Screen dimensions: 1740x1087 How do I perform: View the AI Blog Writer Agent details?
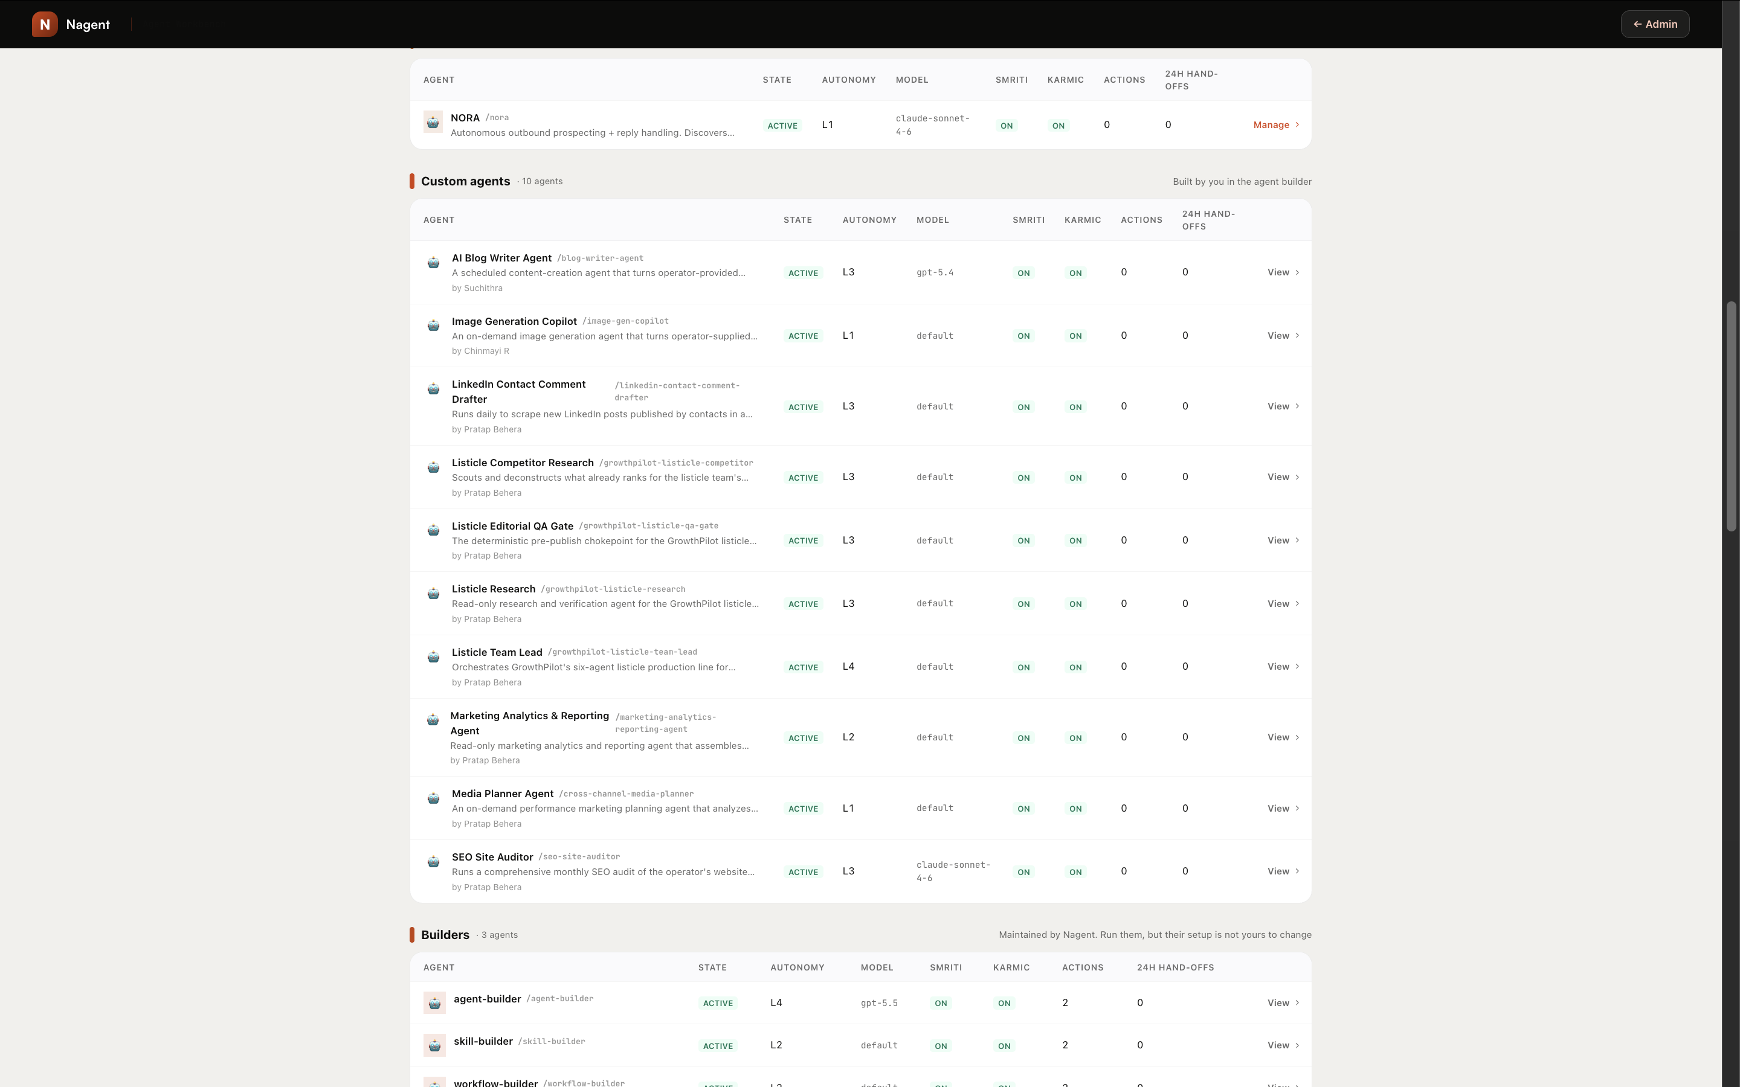(1283, 272)
